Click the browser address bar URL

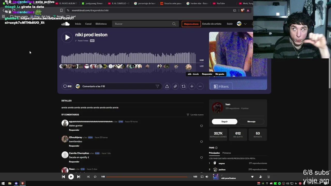tap(90, 10)
